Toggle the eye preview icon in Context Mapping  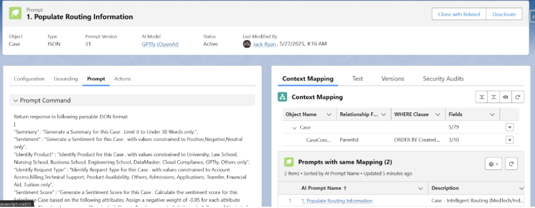506,97
